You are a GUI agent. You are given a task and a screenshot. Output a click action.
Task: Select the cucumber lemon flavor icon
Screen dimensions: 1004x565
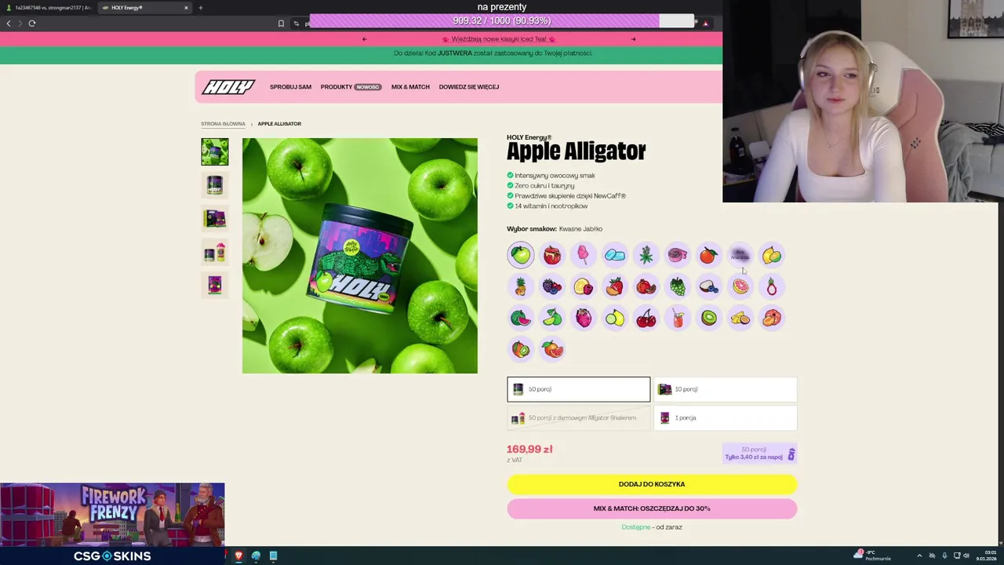(x=615, y=318)
